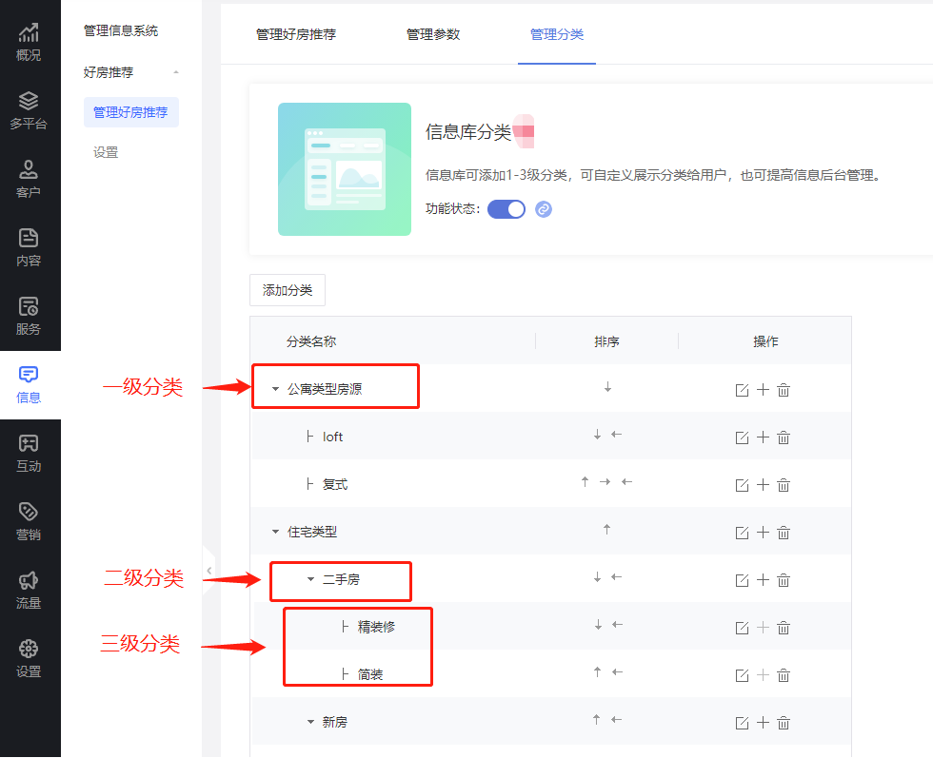Image resolution: width=933 pixels, height=758 pixels.
Task: Click the 管理信息系统 title
Action: click(121, 31)
